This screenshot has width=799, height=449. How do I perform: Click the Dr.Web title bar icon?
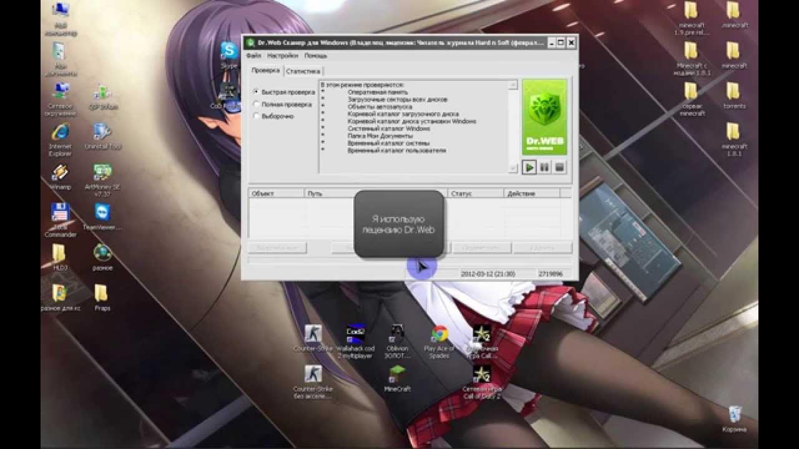click(x=250, y=42)
